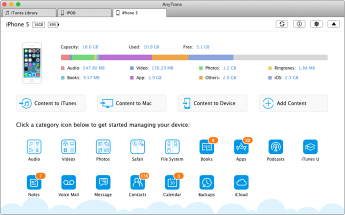
Task: Click the Ringtones legend color square
Action: (x=270, y=68)
